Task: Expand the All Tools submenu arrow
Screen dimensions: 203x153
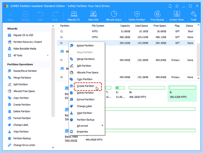Action: pyautogui.click(x=48, y=55)
